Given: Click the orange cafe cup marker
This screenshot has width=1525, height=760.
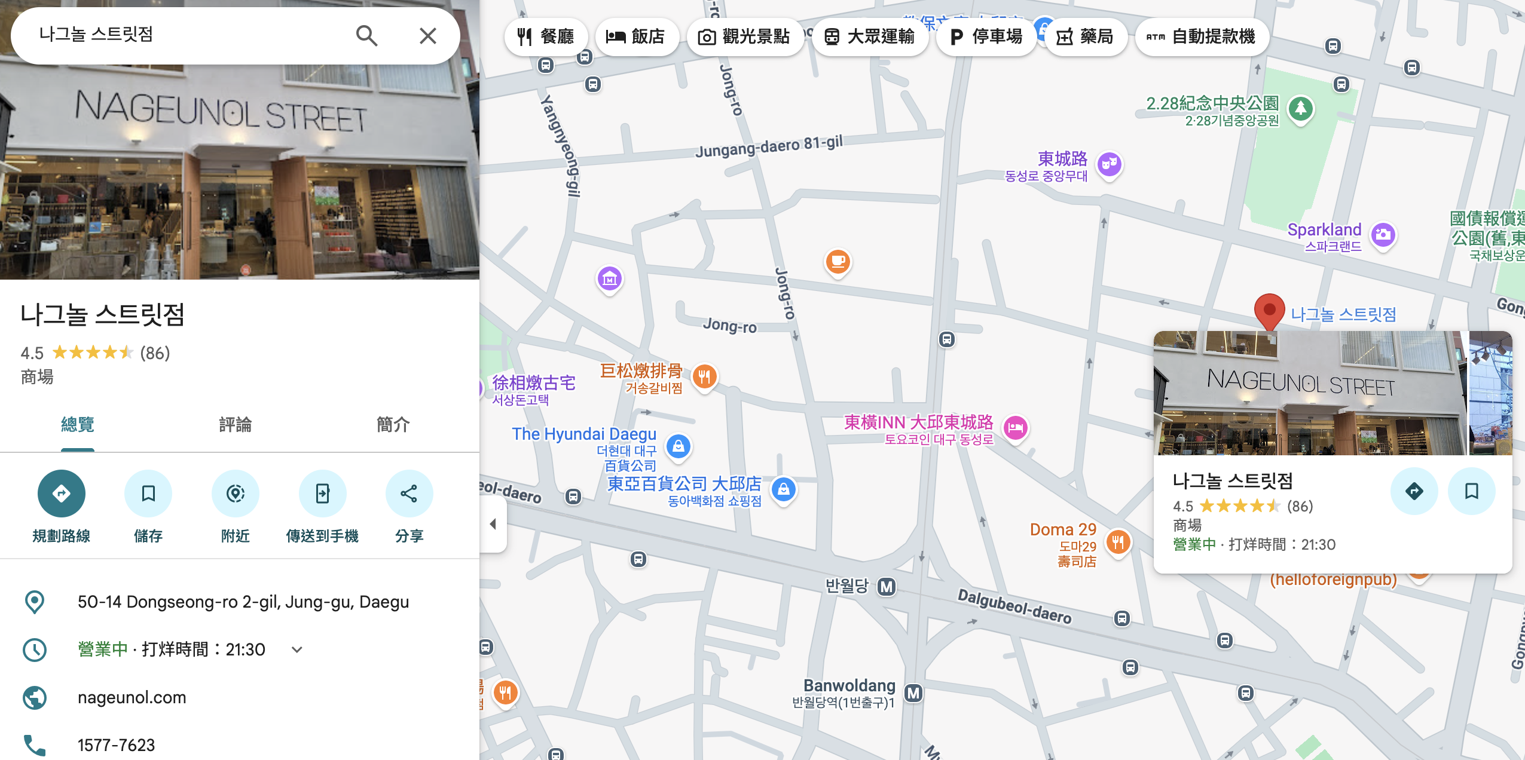Looking at the screenshot, I should [x=838, y=262].
